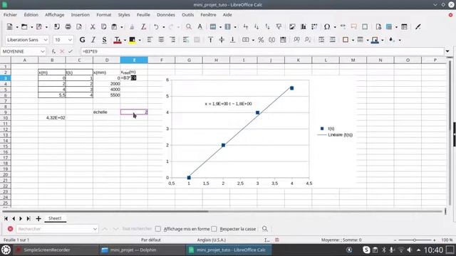Open undo history dropdown arrow
The image size is (456, 256).
[x=163, y=27]
